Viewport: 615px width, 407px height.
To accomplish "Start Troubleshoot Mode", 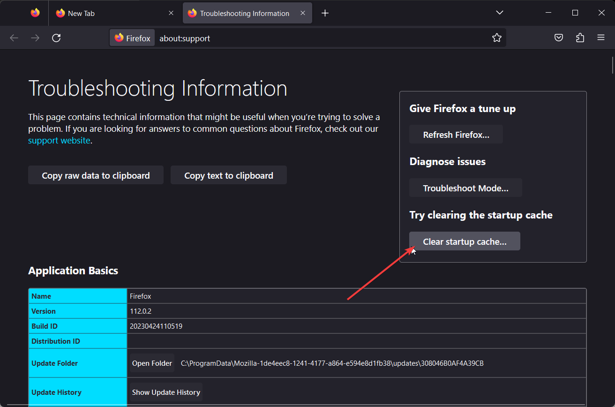I will (x=465, y=188).
